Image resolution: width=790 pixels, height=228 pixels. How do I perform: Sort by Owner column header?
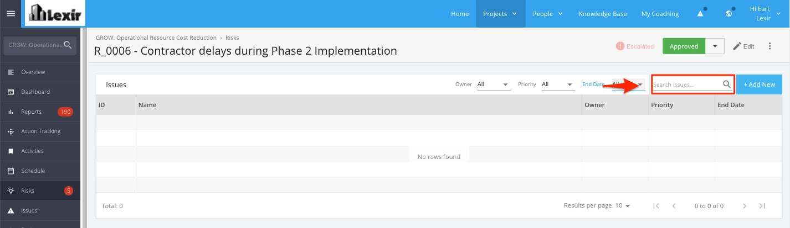tap(615, 105)
